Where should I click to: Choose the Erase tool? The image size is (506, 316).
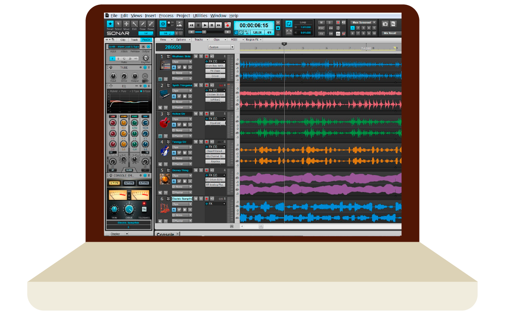click(151, 24)
